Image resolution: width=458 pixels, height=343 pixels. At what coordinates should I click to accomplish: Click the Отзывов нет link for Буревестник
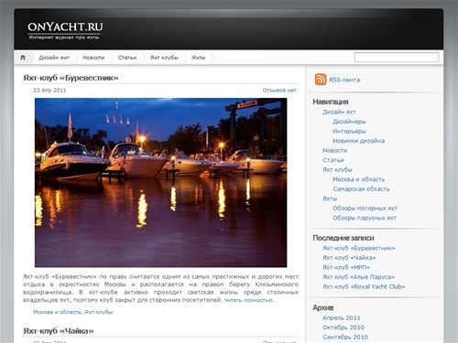[279, 91]
